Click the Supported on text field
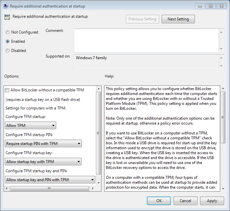Screen dimensions: 230x211 pos(146,62)
